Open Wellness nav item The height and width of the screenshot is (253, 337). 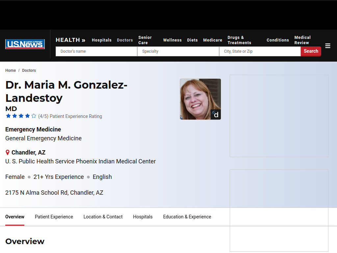172,40
